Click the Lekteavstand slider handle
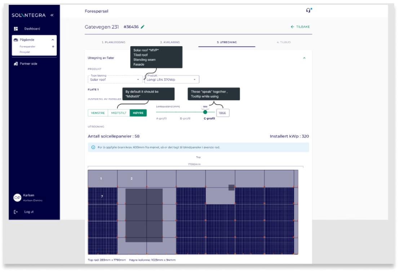The image size is (398, 273). pos(205,112)
